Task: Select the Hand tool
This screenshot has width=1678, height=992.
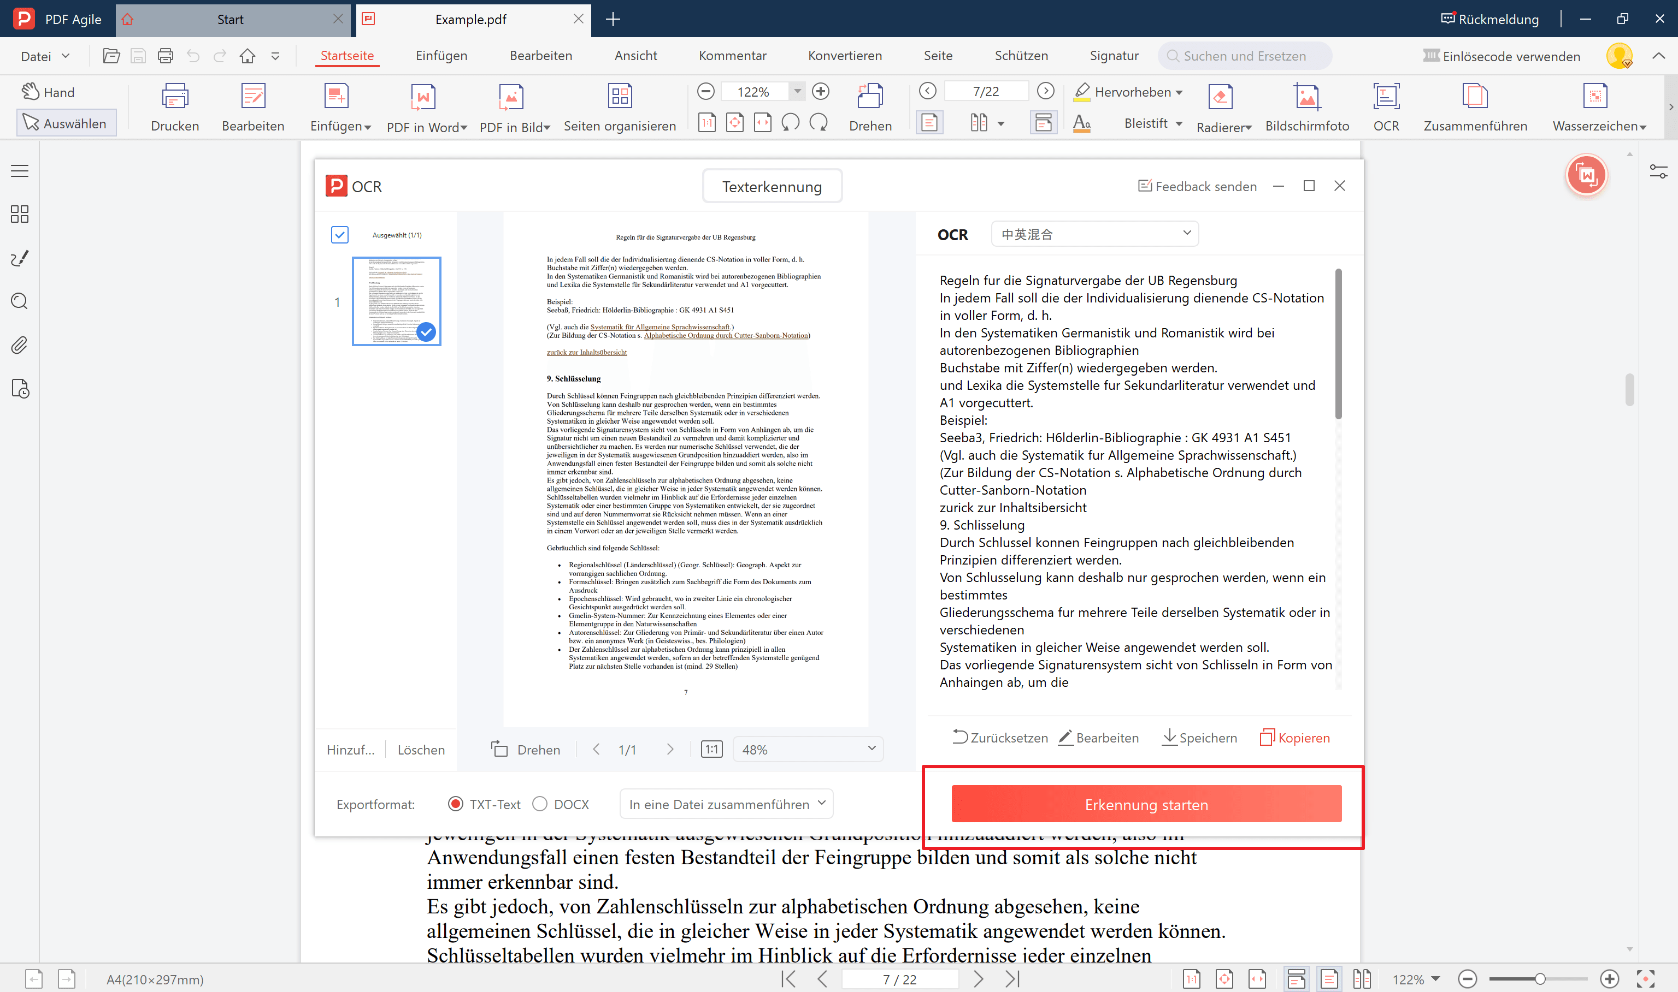Action: pyautogui.click(x=48, y=92)
